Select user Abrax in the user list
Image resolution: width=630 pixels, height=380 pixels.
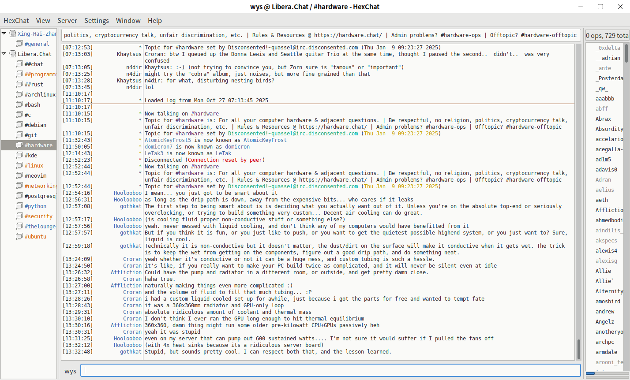click(603, 119)
